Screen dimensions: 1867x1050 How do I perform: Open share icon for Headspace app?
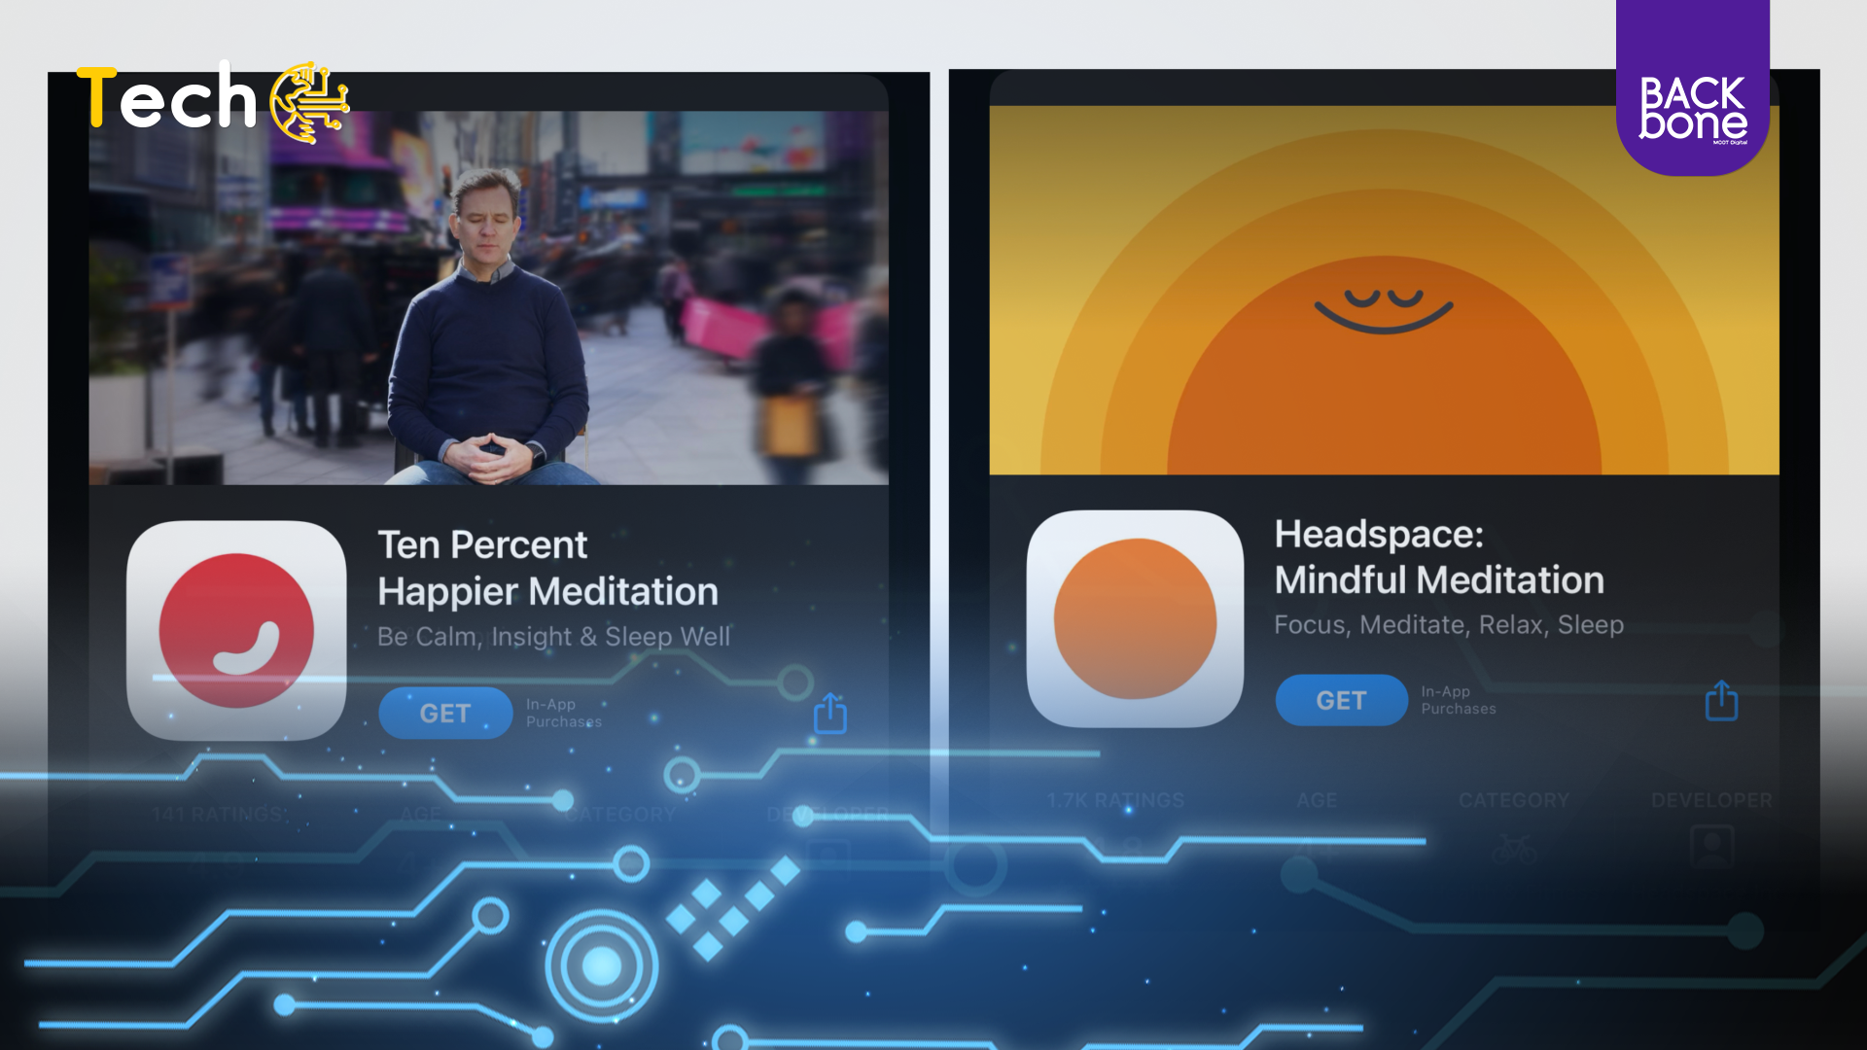[1721, 700]
